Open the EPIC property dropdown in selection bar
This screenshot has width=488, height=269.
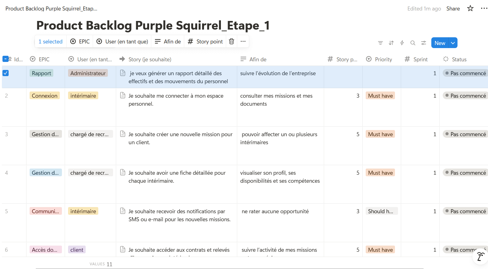(x=80, y=41)
